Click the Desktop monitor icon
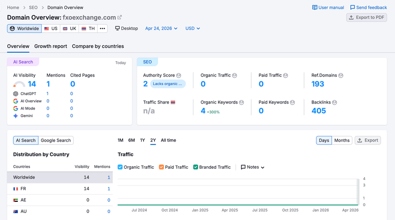The image size is (395, 220). (x=118, y=28)
